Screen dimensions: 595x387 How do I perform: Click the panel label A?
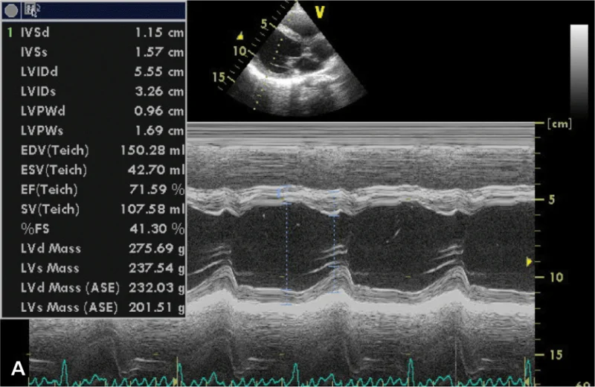(x=18, y=368)
